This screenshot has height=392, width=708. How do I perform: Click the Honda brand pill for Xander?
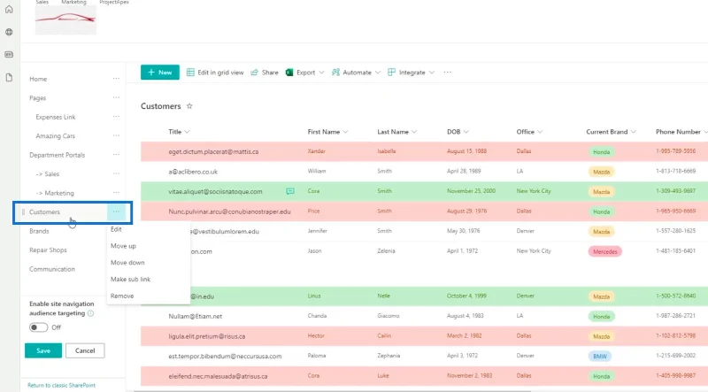click(602, 152)
